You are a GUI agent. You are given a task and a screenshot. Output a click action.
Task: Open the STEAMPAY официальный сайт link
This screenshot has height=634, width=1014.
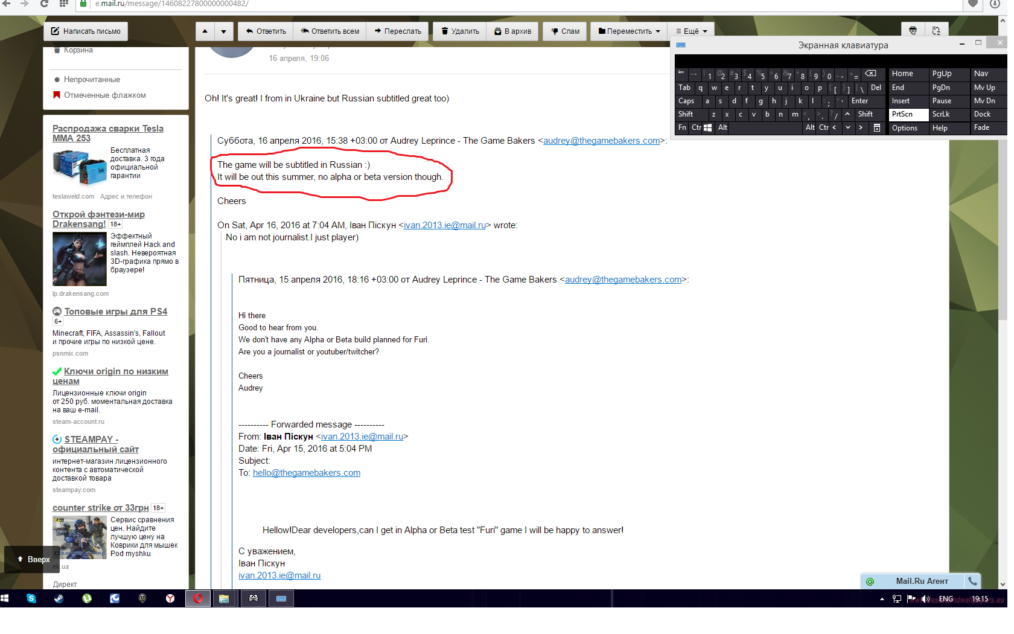[x=95, y=444]
